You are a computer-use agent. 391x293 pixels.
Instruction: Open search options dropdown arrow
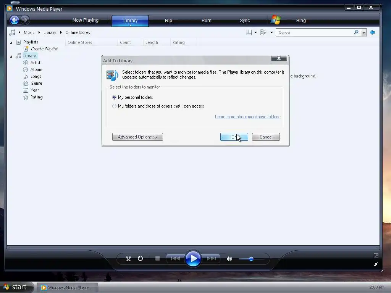tap(364, 33)
